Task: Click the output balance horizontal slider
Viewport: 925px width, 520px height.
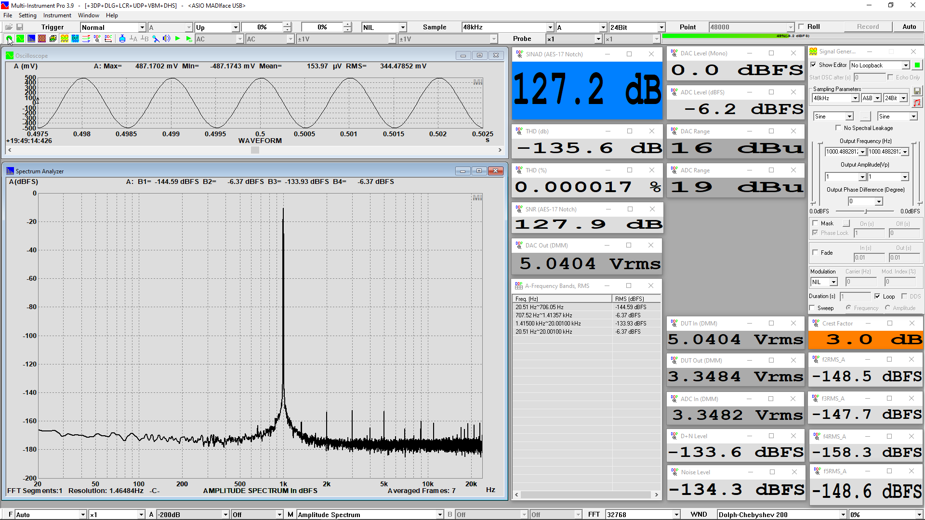Action: pos(866,211)
